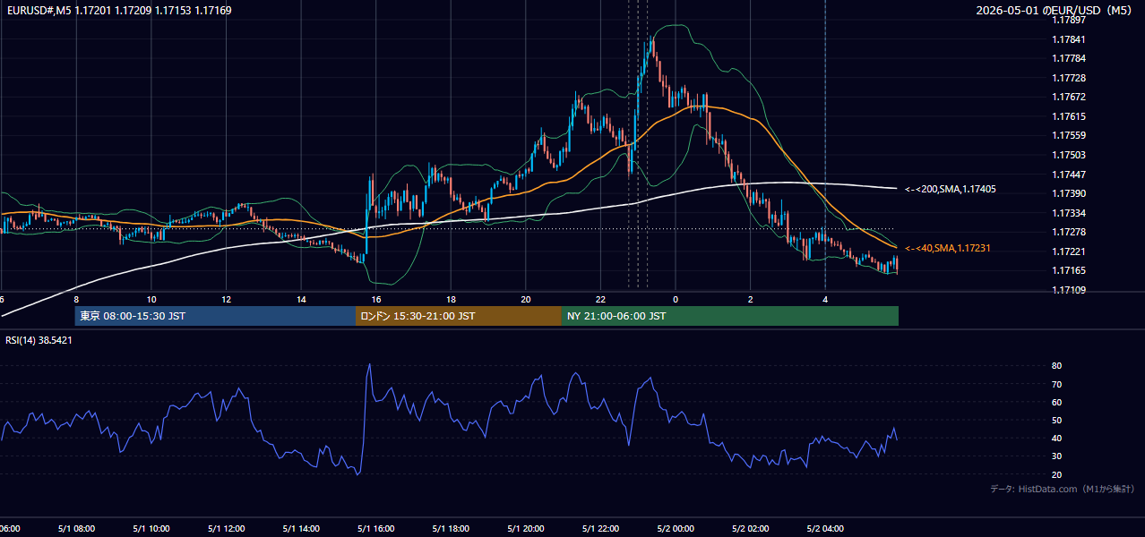Click price axis value 1.17728
Image resolution: width=1145 pixels, height=537 pixels.
point(1069,78)
